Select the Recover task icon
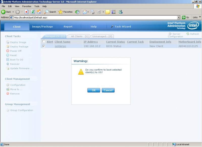Viewport: 202px width, 147px height. (x=8, y=64)
